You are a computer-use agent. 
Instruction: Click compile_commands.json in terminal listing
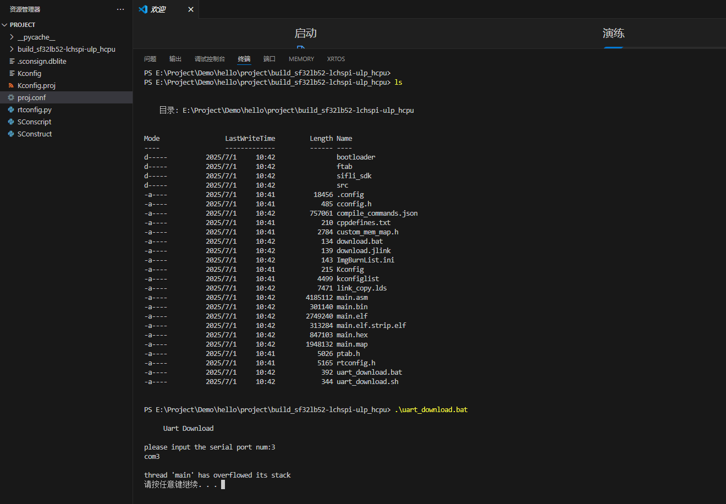(x=377, y=213)
